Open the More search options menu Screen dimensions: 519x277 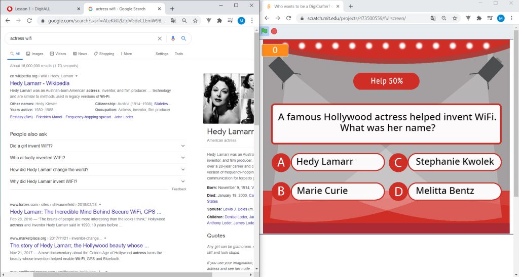[x=126, y=54]
